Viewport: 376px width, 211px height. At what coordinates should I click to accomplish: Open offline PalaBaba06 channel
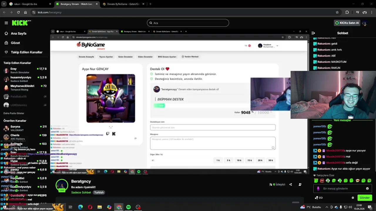point(25,96)
